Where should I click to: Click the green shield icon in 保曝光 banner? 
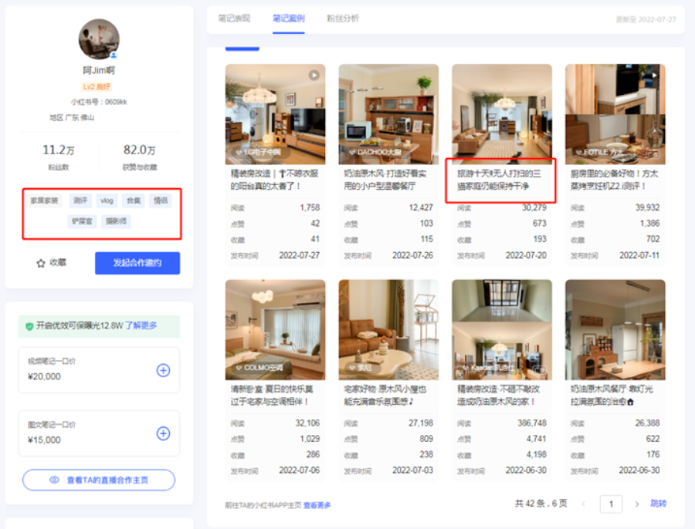[29, 326]
